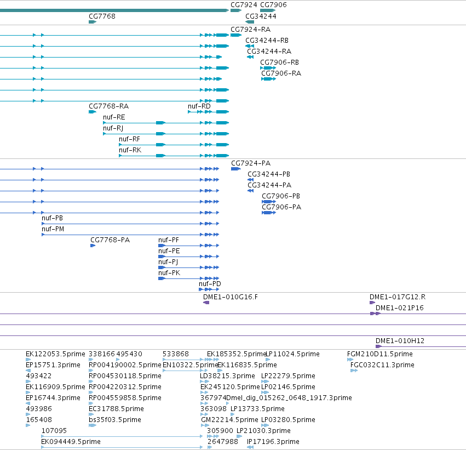Click the CG7768-PA protein label
Viewport: 466px width, 450px height.
110,240
